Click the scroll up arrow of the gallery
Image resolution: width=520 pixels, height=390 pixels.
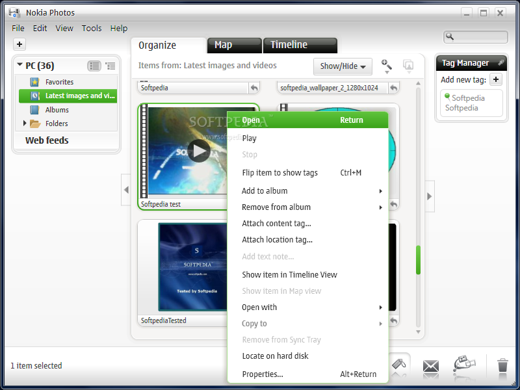coord(418,83)
